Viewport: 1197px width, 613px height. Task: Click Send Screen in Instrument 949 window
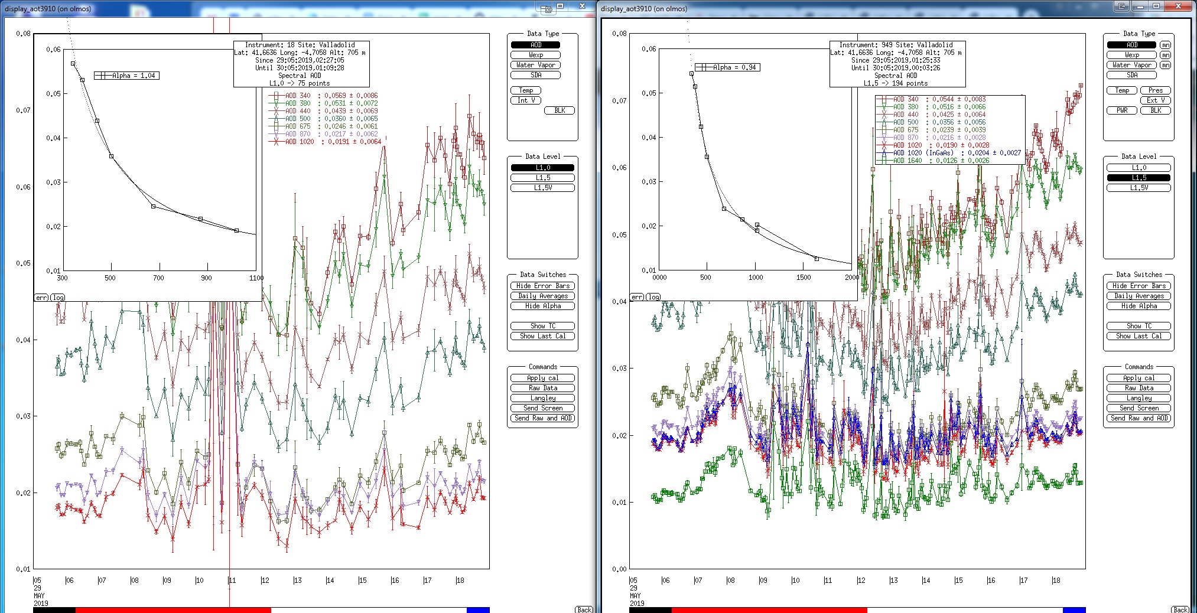click(x=1139, y=408)
